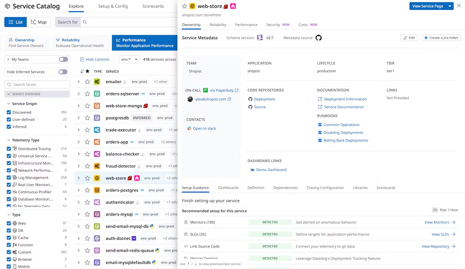The image size is (465, 269).
Task: Open in slack using the Slack icon
Action: coord(189,128)
